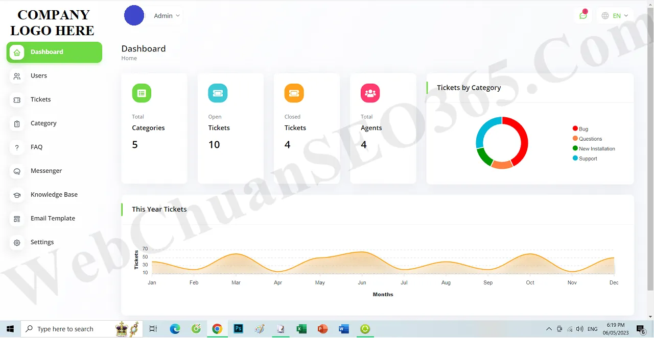Viewport: 654px width, 338px height.
Task: Toggle the Questions category in legend
Action: 587,139
